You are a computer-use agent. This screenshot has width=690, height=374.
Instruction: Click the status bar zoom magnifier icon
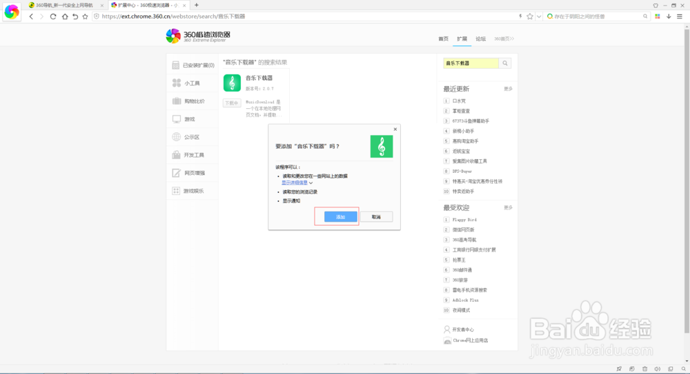[x=683, y=369]
